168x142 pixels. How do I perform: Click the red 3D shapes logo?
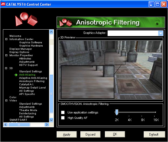click(x=26, y=20)
